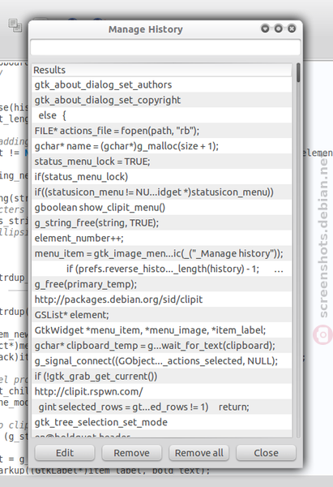Select row gint selected_rows = gt...ed_rows != 1) return;

[x=162, y=407]
